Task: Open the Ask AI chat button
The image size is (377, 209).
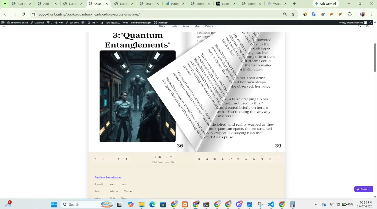Action: point(363,189)
